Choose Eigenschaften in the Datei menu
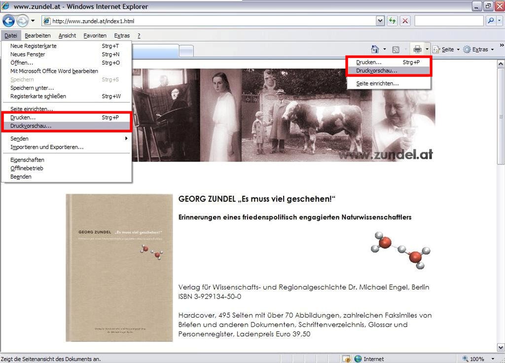This screenshot has width=505, height=363. pos(67,160)
